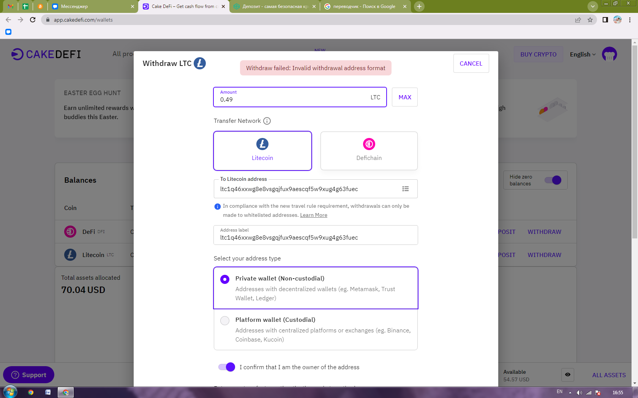Show hidden system tray icons
This screenshot has width=638, height=398.
570,392
